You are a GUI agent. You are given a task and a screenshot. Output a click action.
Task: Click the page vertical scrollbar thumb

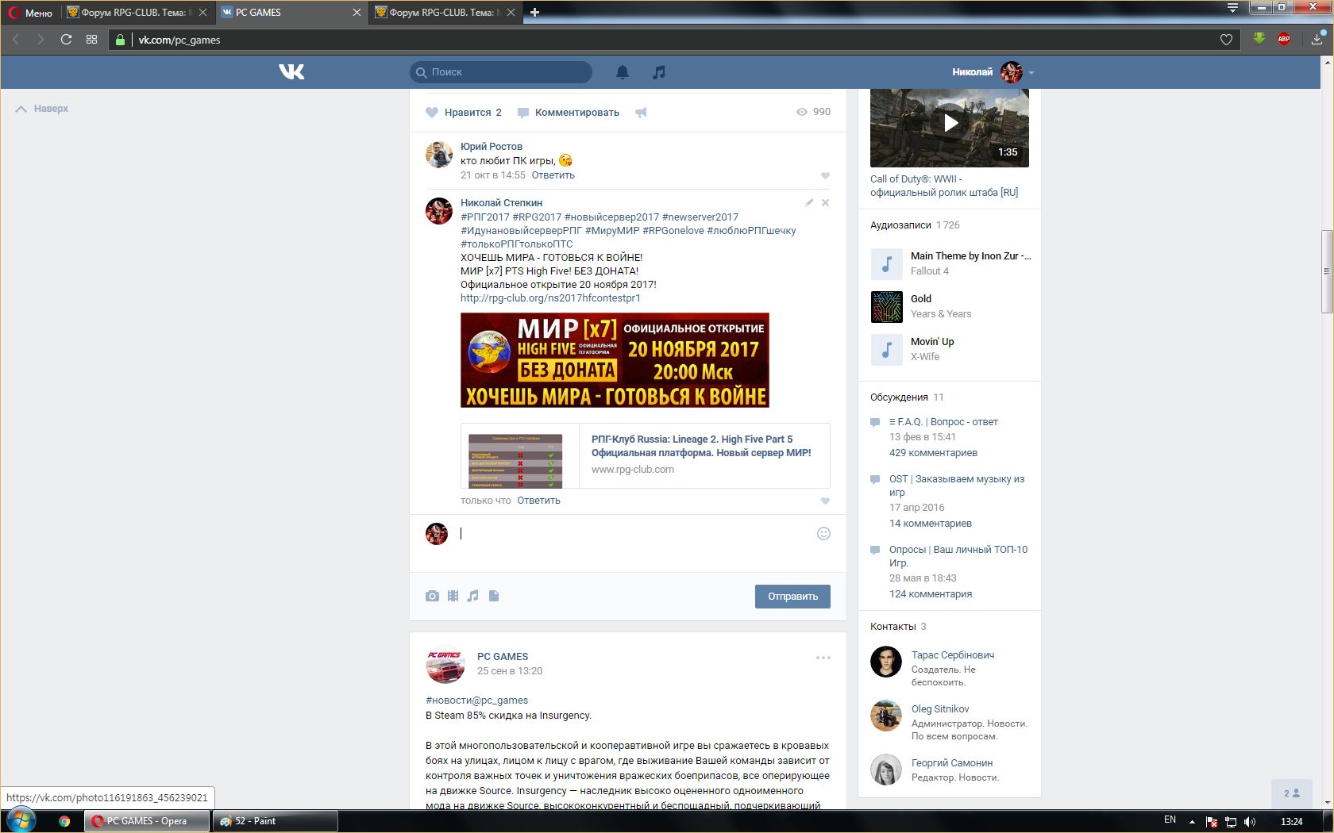(x=1326, y=271)
